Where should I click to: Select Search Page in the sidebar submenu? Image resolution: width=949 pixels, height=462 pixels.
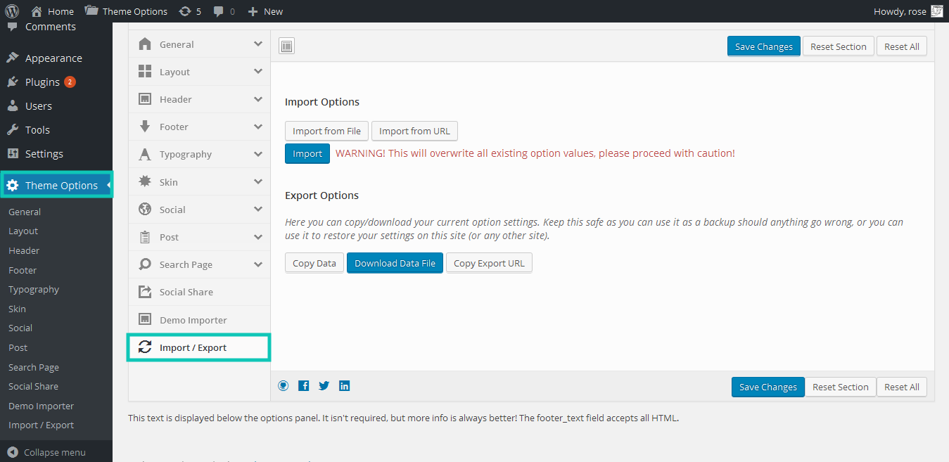point(34,367)
